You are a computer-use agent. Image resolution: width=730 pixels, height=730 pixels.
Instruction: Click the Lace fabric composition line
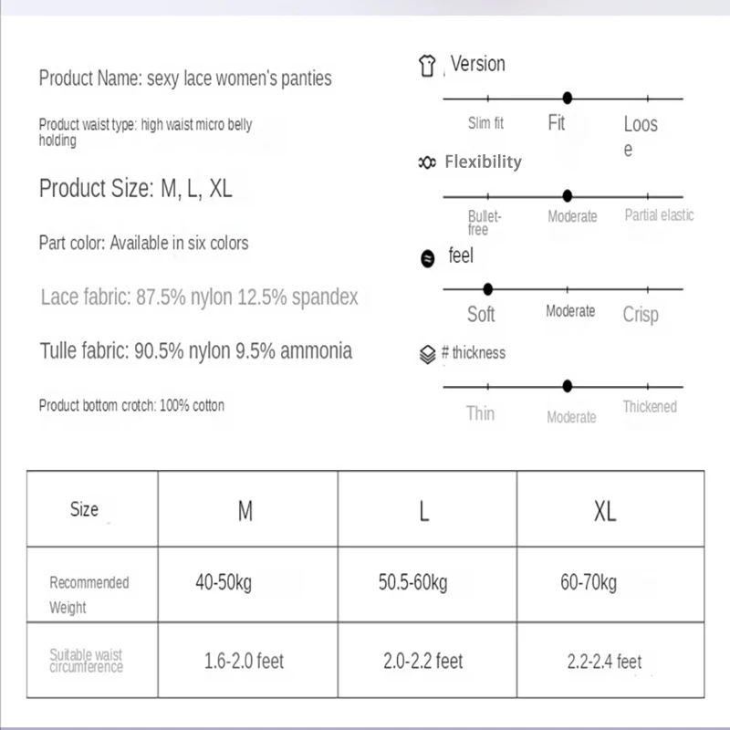(x=200, y=297)
